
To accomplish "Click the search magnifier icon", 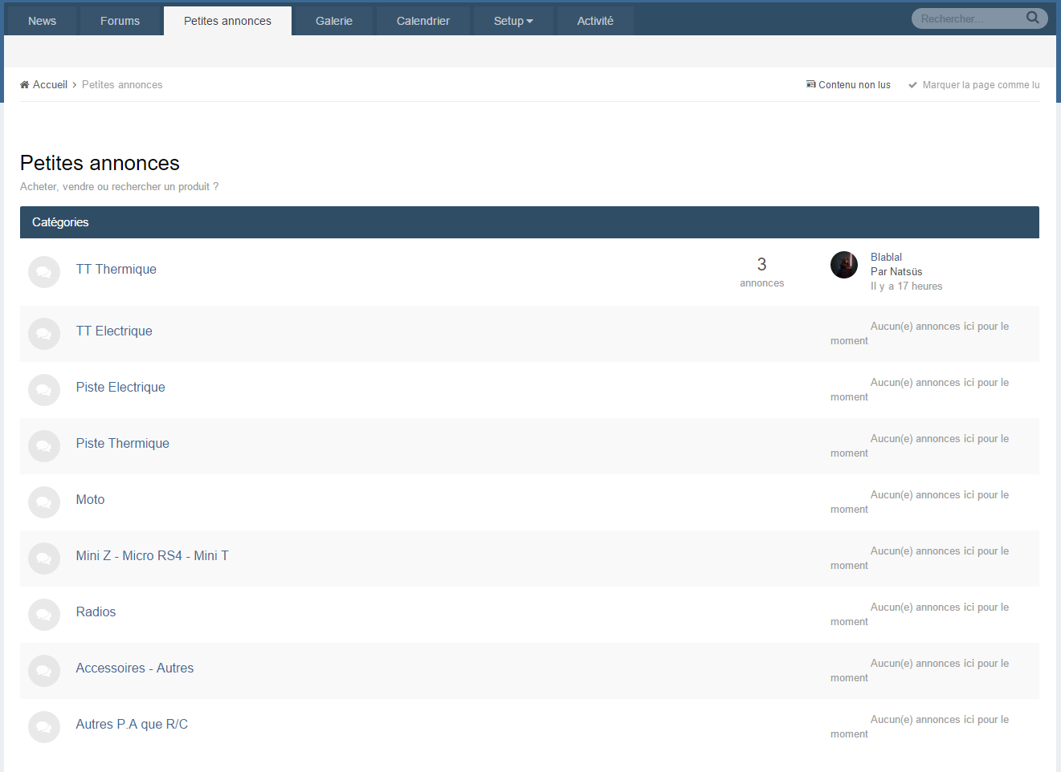I will point(1032,18).
